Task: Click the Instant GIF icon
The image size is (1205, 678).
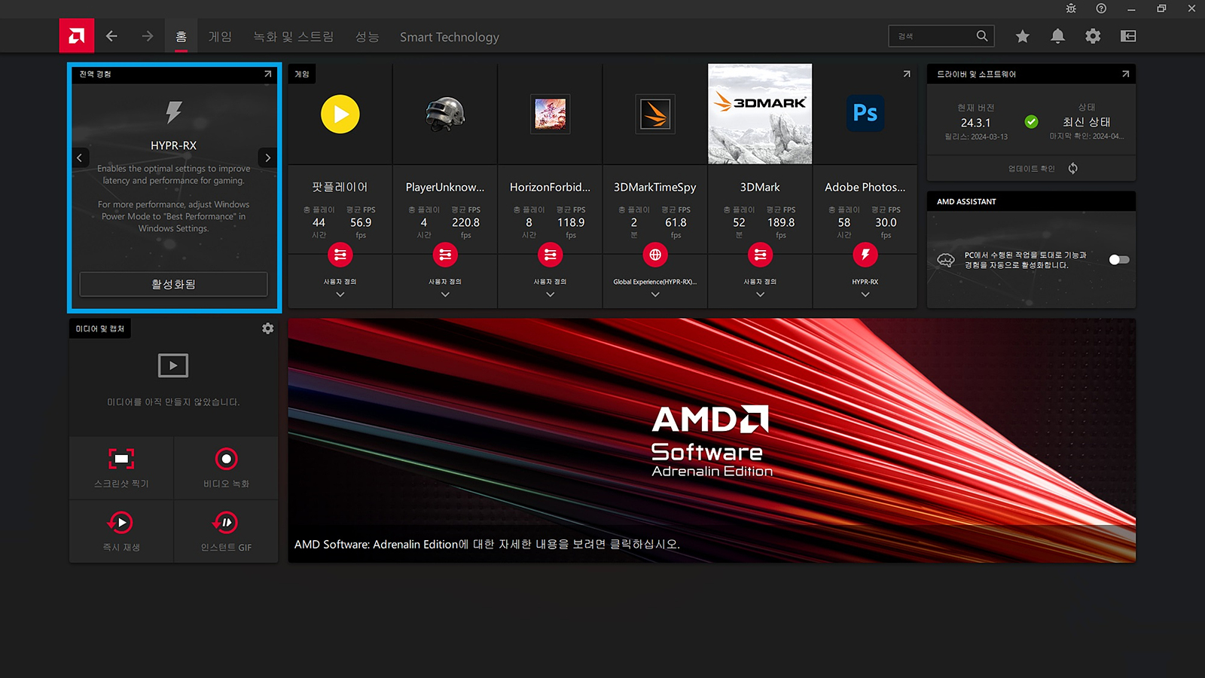Action: pos(226,522)
